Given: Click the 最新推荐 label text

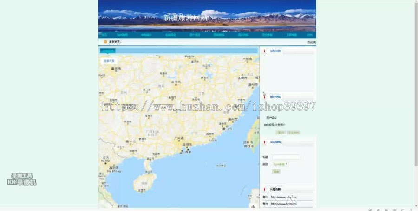Looking at the screenshot, I should 115,42.
